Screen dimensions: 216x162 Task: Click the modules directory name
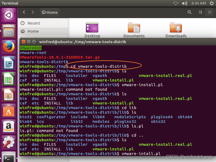pyautogui.click(x=101, y=122)
